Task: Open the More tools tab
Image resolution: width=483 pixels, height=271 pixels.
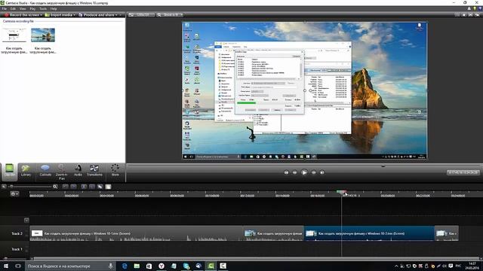Action: 115,171
